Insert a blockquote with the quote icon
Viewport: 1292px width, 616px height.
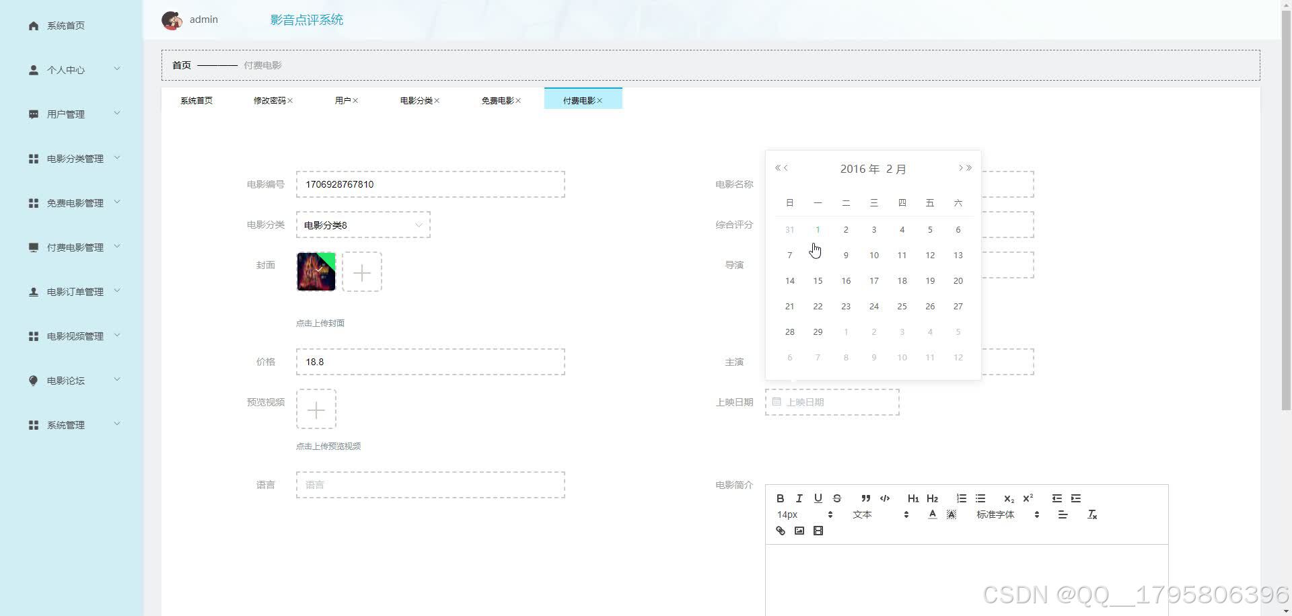(x=865, y=498)
